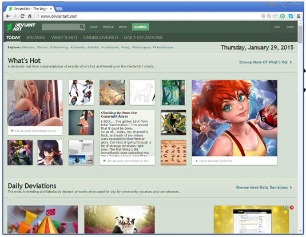Image resolution: width=306 pixels, height=237 pixels.
Task: Explore the #landscapes tag
Action: pyautogui.click(x=141, y=47)
